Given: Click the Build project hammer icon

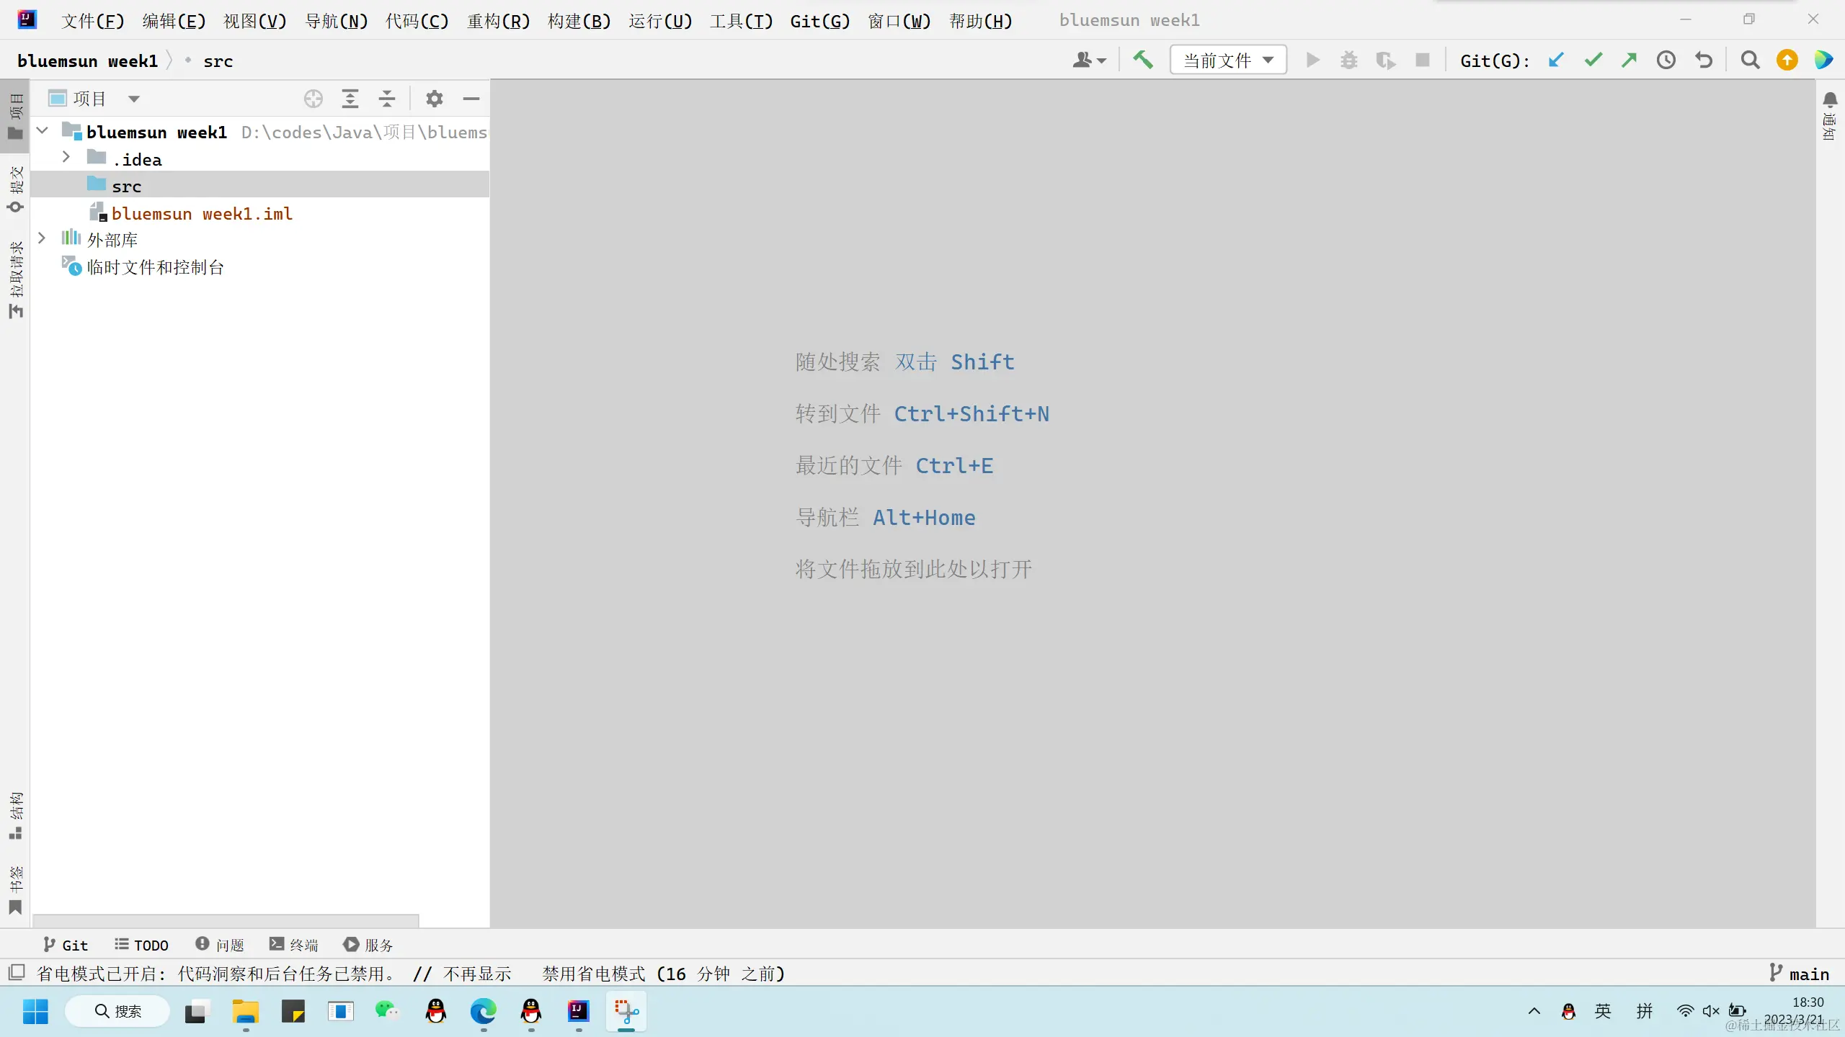Looking at the screenshot, I should (x=1142, y=60).
